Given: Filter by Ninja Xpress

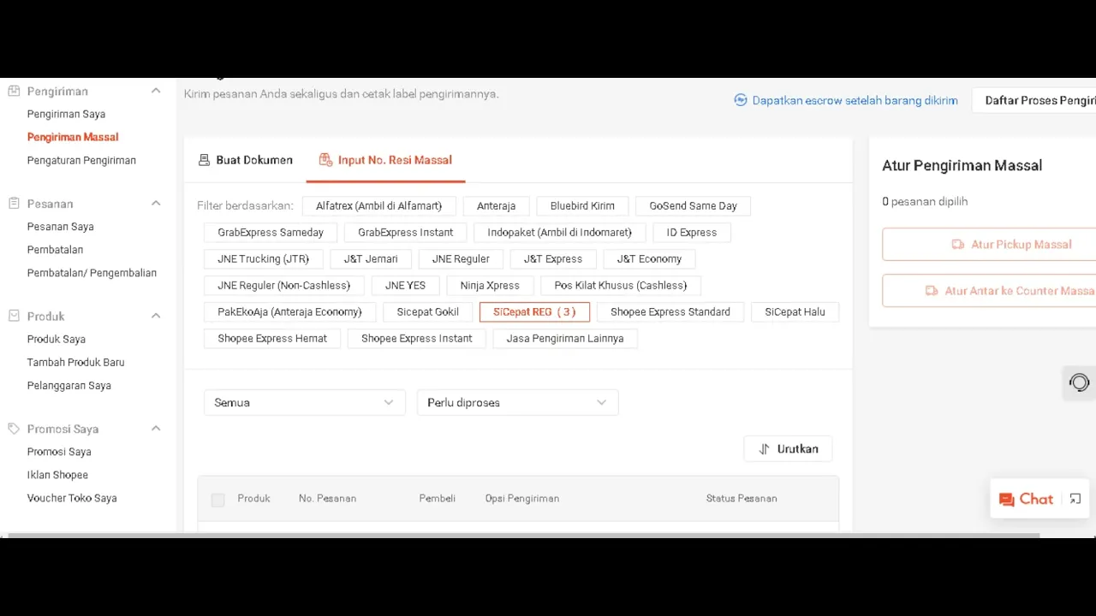Looking at the screenshot, I should [490, 286].
